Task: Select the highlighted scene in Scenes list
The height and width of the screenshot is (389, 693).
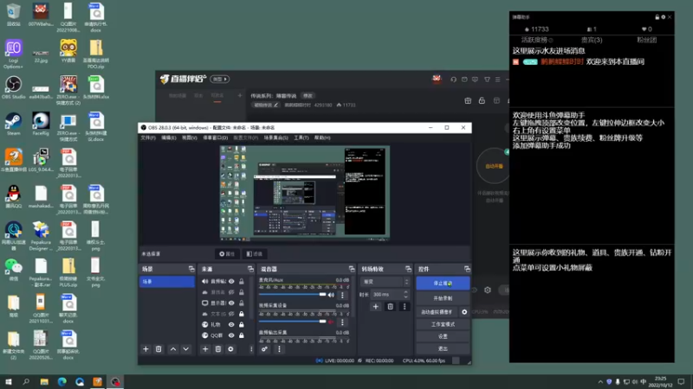Action: (167, 282)
